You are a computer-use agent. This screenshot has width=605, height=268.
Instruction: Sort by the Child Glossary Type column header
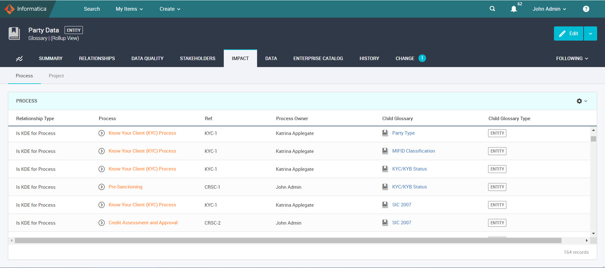(x=509, y=119)
